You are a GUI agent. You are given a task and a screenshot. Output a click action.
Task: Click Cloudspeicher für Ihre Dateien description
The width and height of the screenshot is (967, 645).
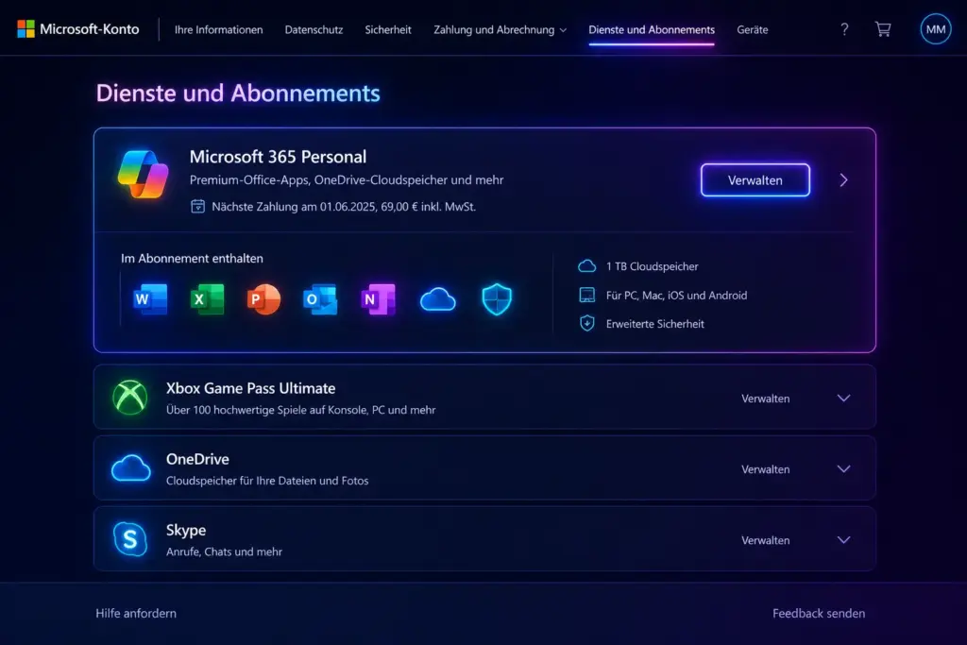(267, 481)
